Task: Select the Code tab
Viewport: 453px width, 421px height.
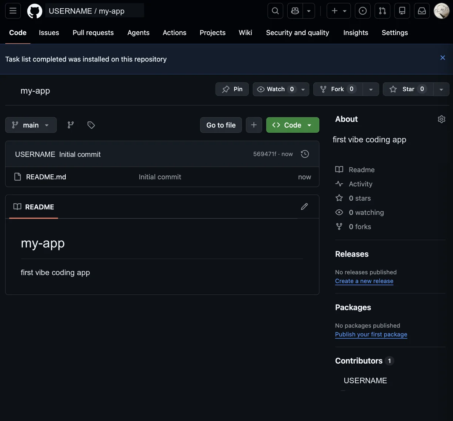Action: pos(18,32)
